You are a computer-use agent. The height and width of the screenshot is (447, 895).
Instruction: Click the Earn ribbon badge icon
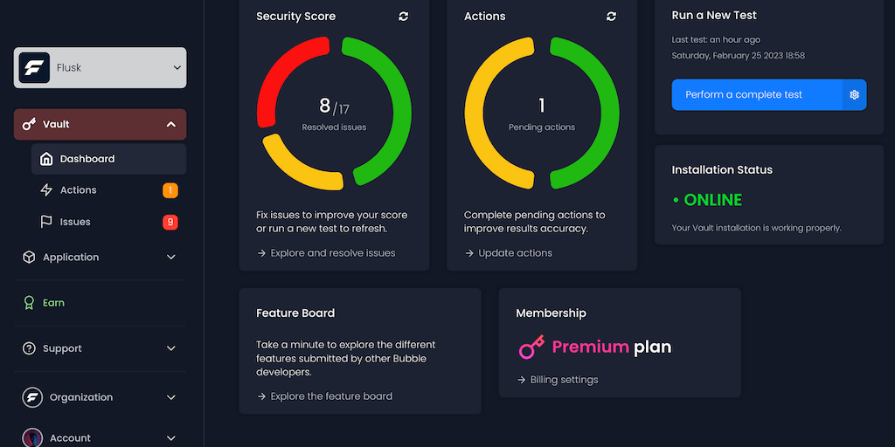click(x=29, y=303)
